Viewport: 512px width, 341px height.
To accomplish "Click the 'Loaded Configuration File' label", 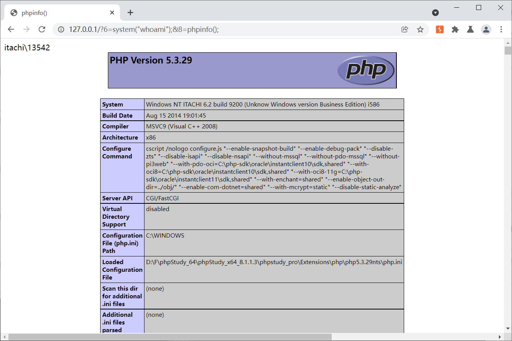I will [122, 269].
